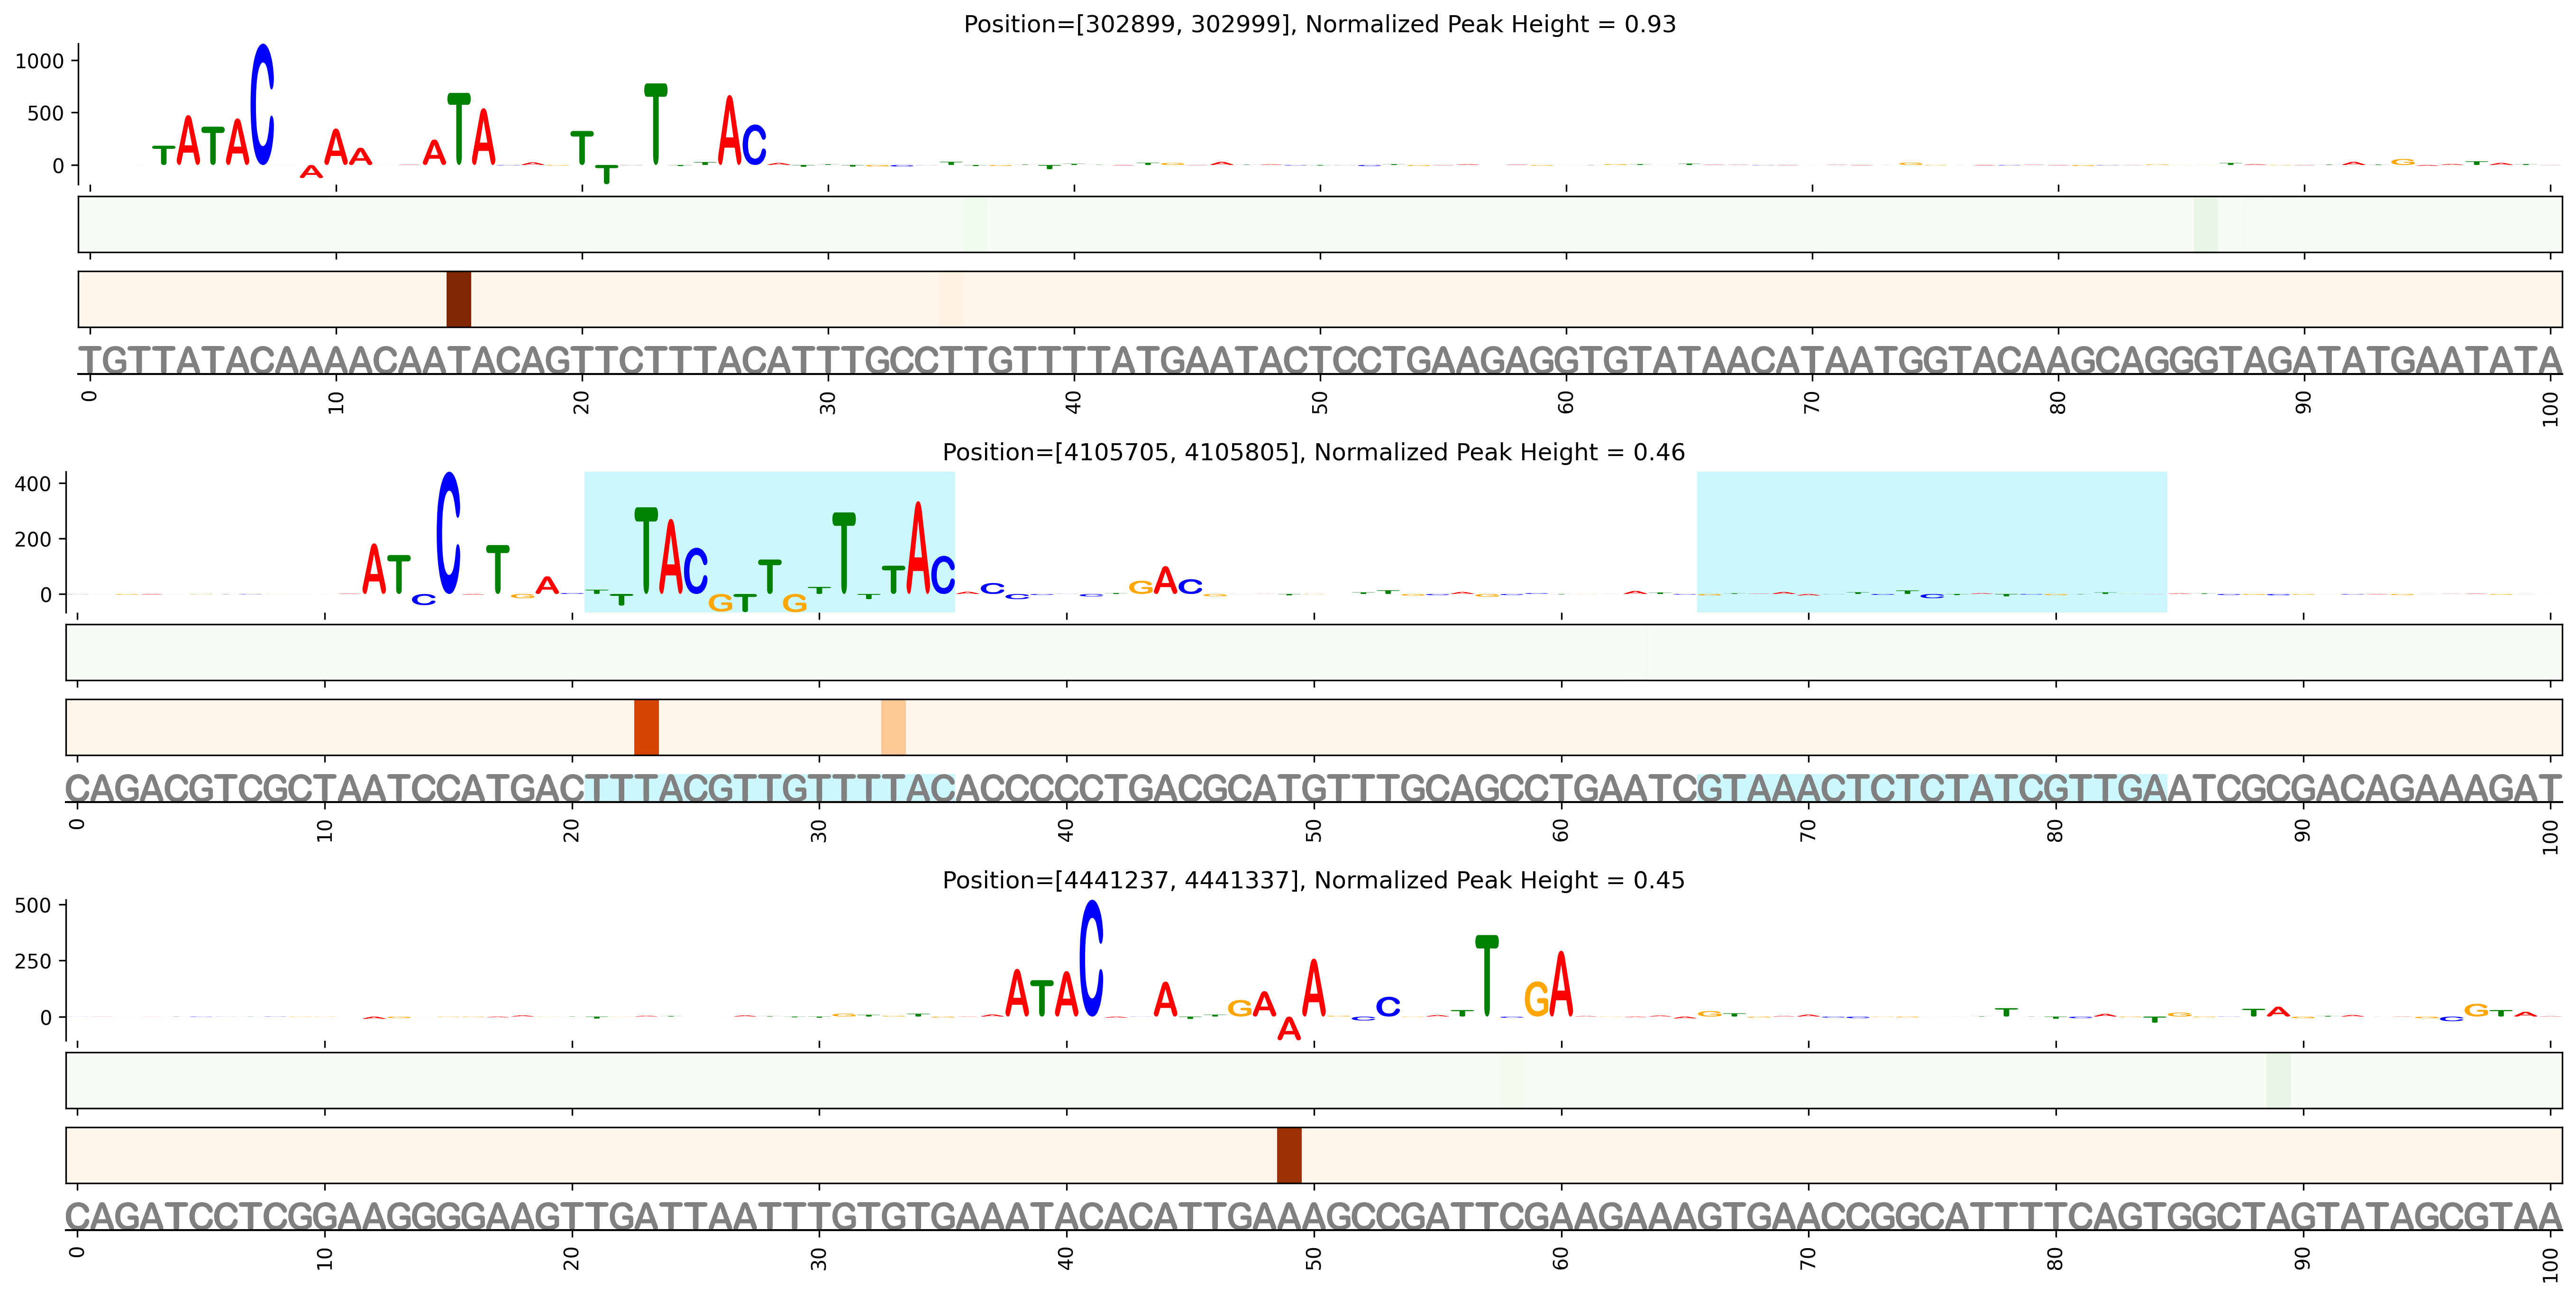Select light peach cell in second panel orange heatmap

click(893, 727)
